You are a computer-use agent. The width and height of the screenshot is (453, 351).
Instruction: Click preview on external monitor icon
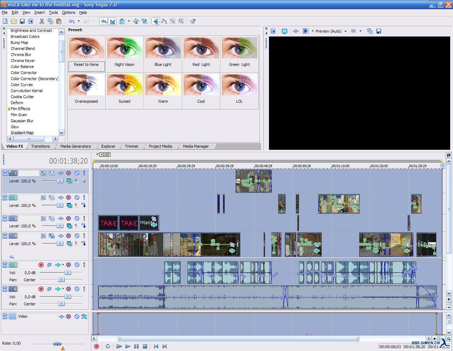pyautogui.click(x=284, y=31)
